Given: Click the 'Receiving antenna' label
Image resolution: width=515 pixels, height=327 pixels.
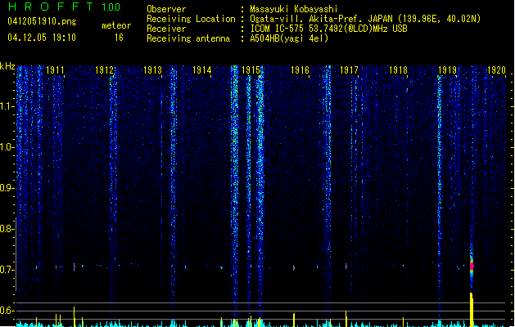Looking at the screenshot, I should coord(188,38).
